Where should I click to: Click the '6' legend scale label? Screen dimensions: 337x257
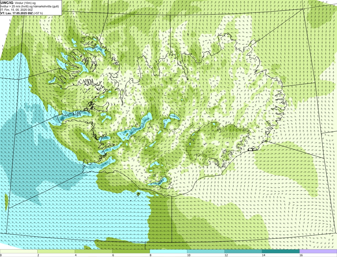tap(113, 255)
